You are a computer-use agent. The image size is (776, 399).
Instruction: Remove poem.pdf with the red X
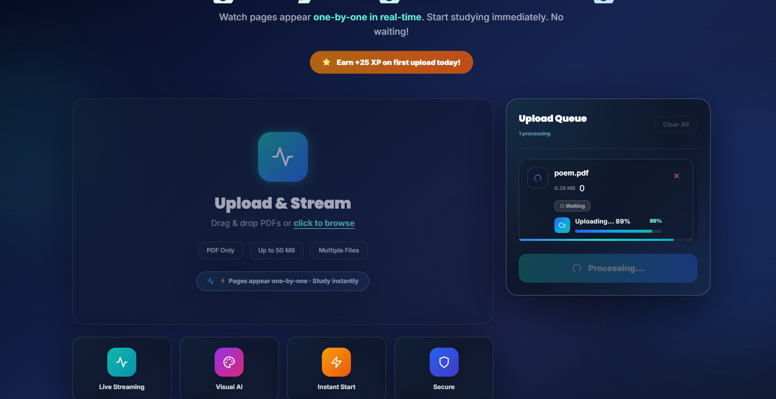[677, 176]
